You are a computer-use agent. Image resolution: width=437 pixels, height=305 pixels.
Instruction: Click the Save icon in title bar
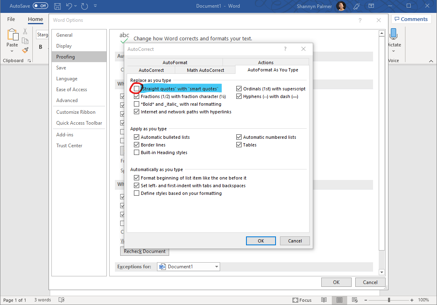[57, 6]
